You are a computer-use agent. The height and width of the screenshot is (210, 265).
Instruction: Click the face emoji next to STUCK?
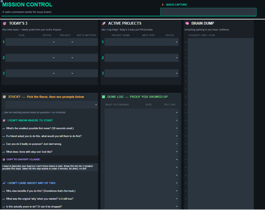tap(4, 97)
